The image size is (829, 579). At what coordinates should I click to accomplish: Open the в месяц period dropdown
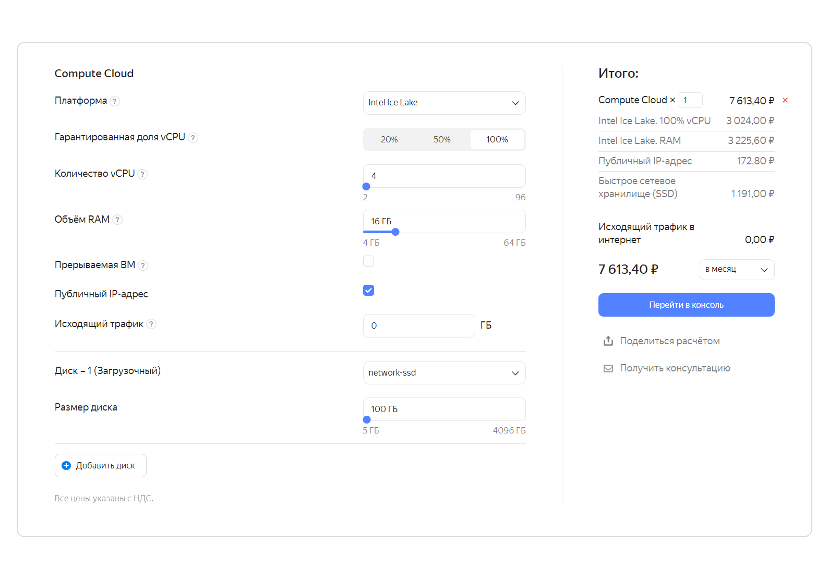(737, 270)
